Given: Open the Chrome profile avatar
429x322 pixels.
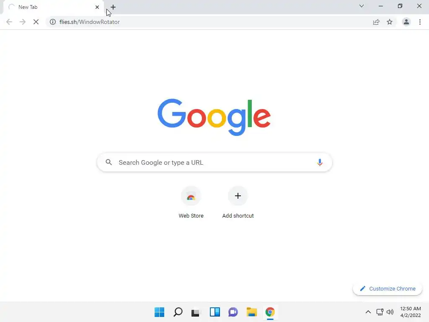Looking at the screenshot, I should (406, 22).
